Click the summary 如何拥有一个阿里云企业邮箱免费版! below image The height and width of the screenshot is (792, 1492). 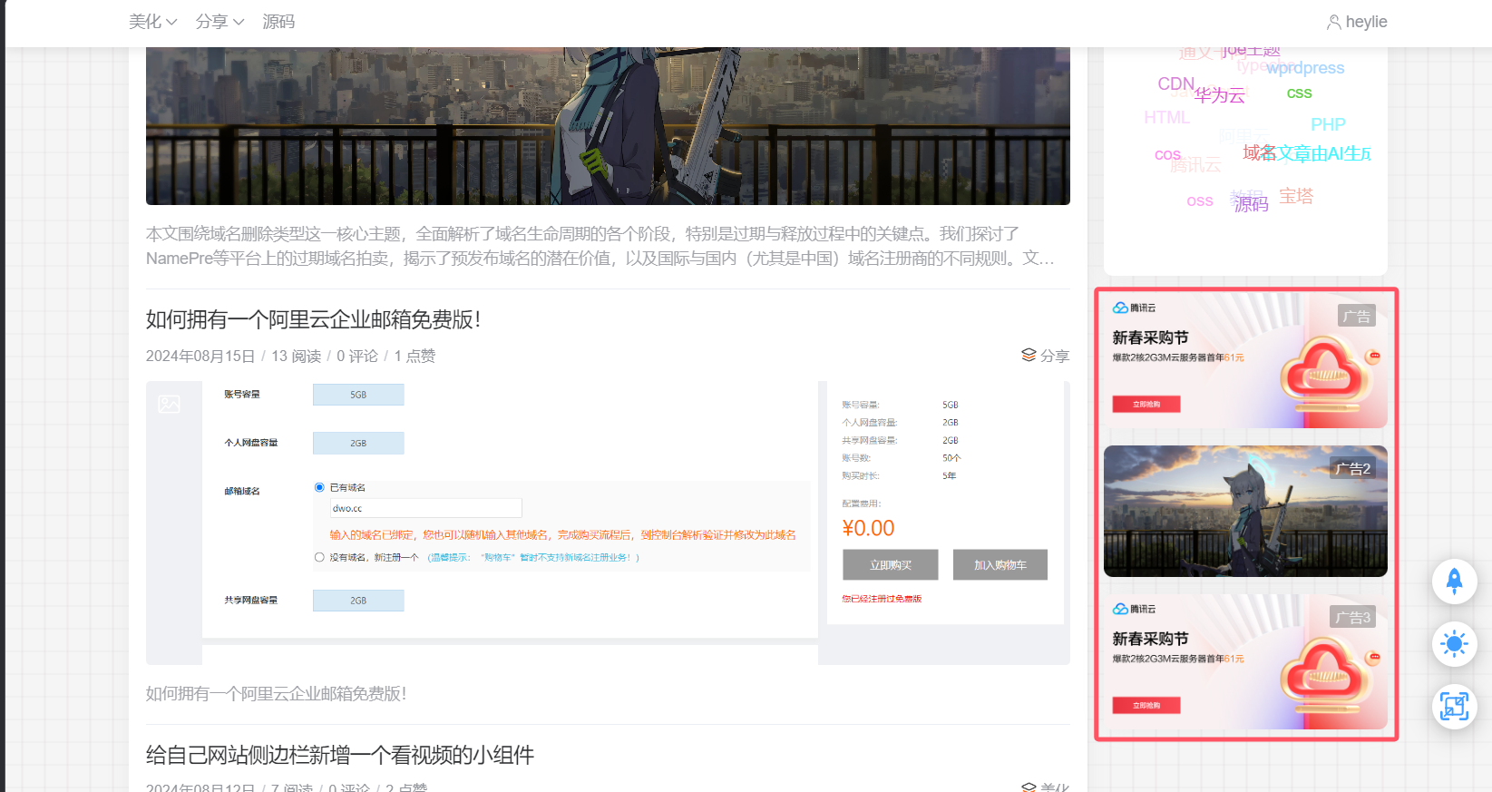(277, 694)
